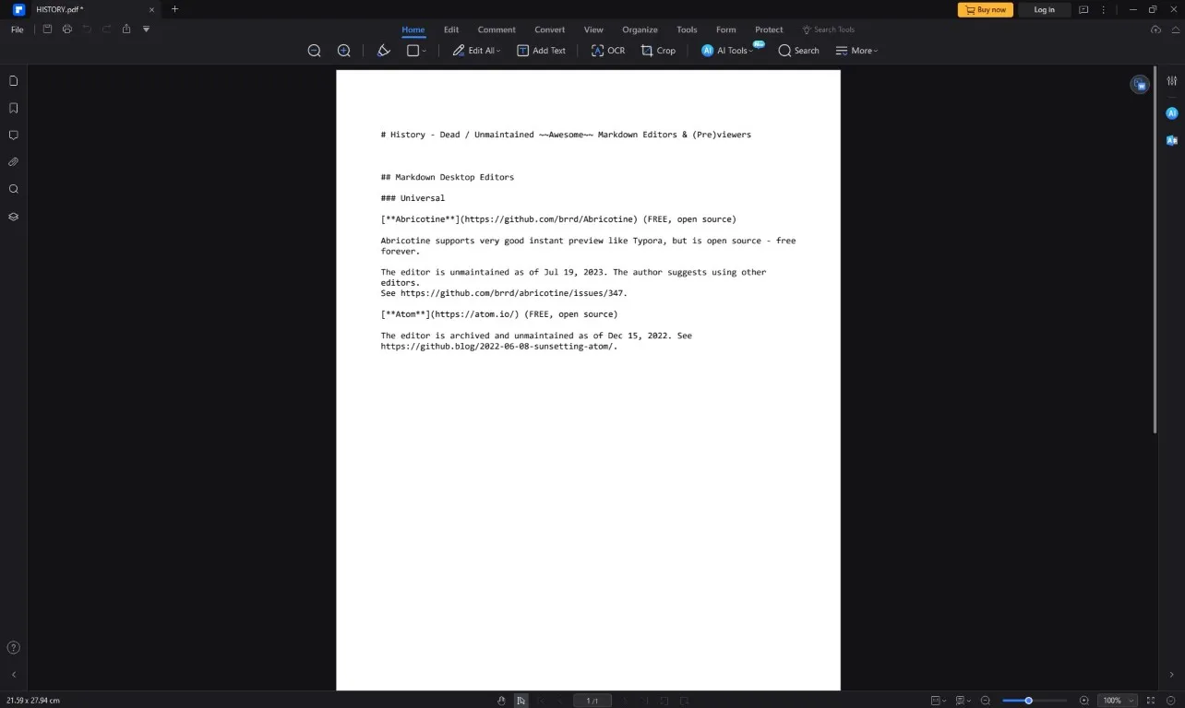Open the Organize tab

point(640,29)
